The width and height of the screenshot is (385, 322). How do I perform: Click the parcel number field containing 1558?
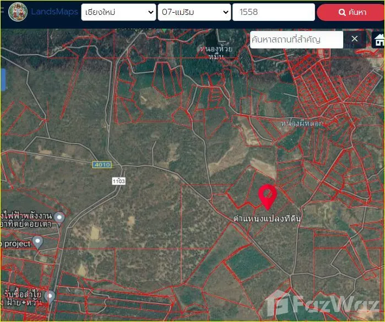coord(273,12)
